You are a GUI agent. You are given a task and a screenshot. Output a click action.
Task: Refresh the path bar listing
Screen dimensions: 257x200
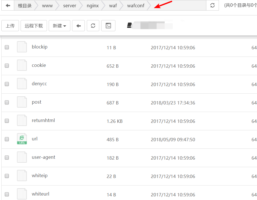(x=212, y=6)
